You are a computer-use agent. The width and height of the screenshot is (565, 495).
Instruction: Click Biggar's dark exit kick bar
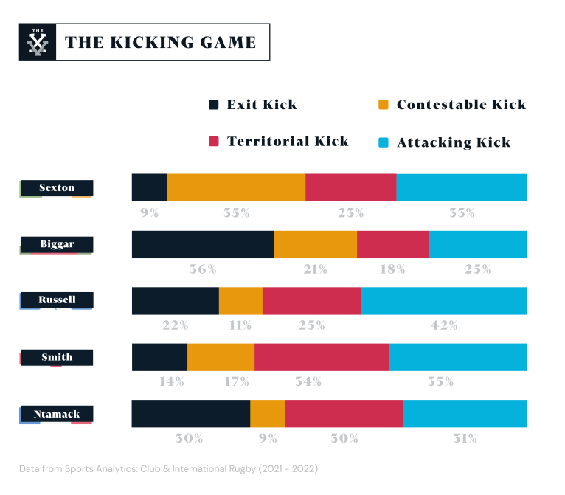pyautogui.click(x=203, y=244)
